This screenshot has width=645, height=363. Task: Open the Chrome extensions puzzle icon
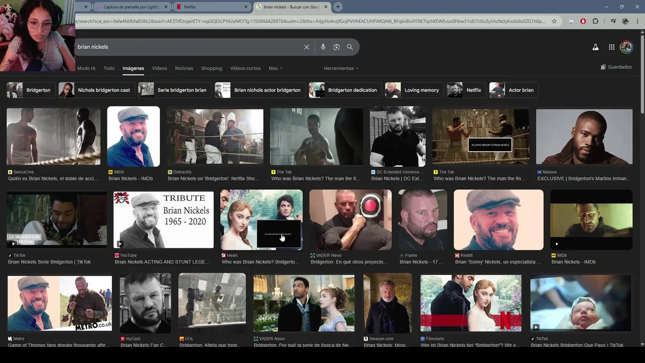(x=596, y=21)
